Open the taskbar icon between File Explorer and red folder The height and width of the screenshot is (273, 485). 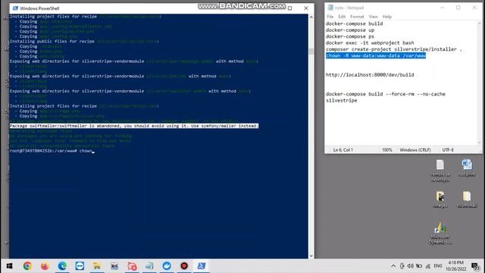click(114, 266)
